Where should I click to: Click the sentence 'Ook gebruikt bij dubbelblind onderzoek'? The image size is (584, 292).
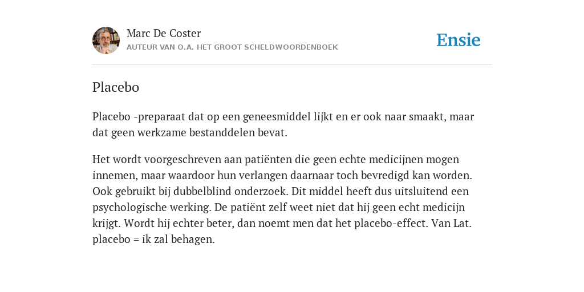tap(190, 192)
